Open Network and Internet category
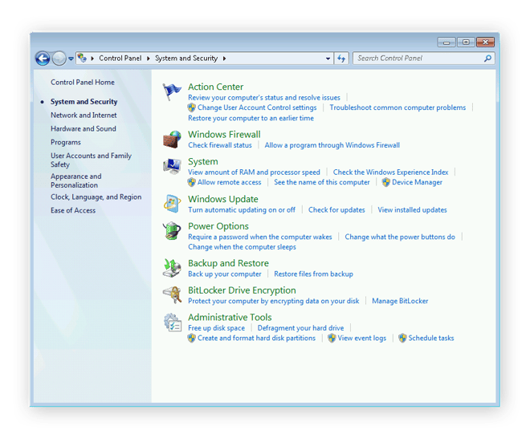 tap(84, 116)
